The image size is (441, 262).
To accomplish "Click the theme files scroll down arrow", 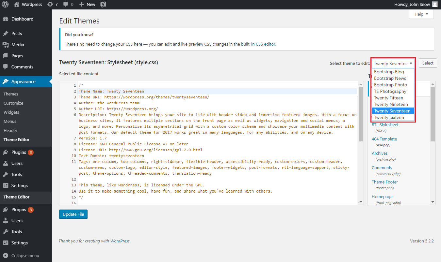I will point(433,202).
